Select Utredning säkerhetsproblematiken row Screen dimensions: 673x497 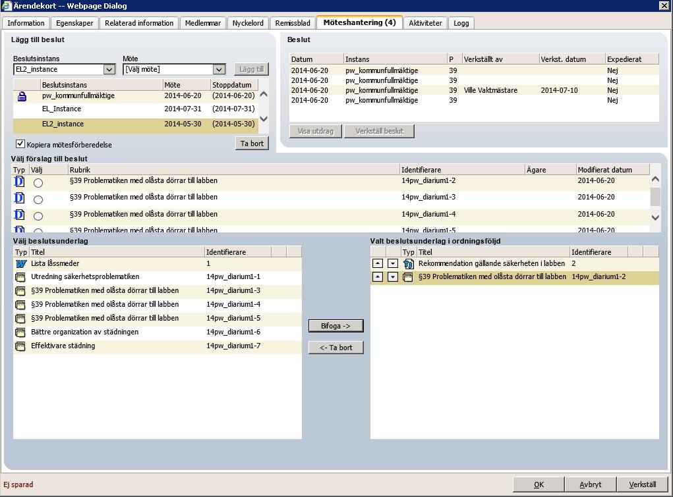click(x=158, y=277)
